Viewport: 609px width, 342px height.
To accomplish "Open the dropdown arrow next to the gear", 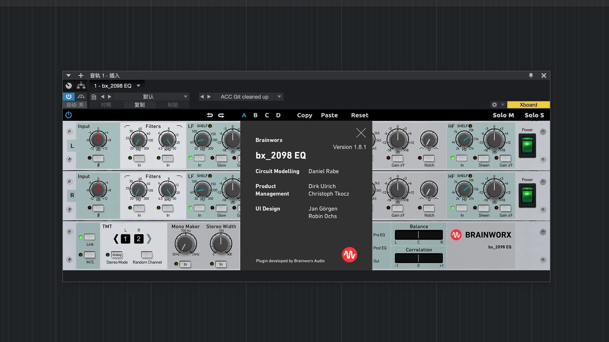I will point(503,104).
